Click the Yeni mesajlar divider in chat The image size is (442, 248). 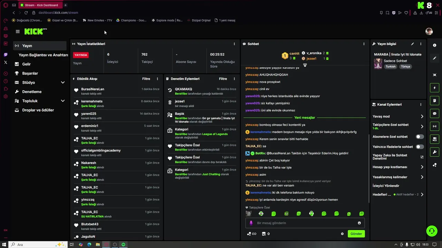pos(305,117)
